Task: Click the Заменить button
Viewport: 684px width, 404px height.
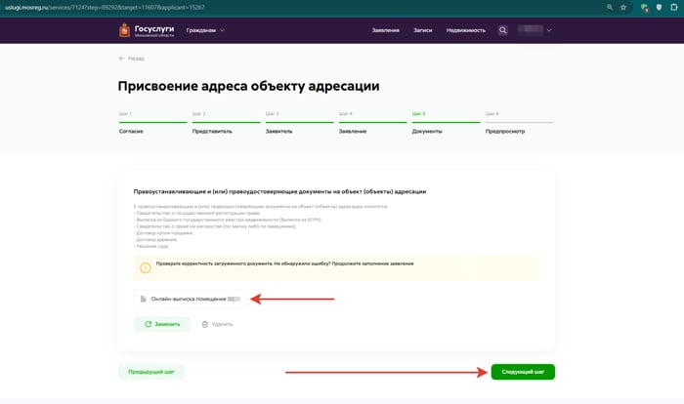Action: click(x=162, y=324)
